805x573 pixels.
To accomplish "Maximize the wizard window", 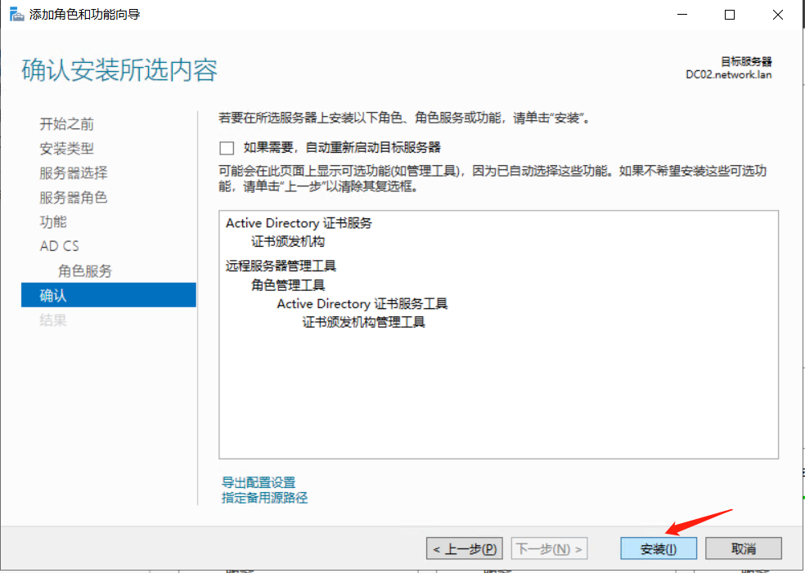I will point(730,15).
